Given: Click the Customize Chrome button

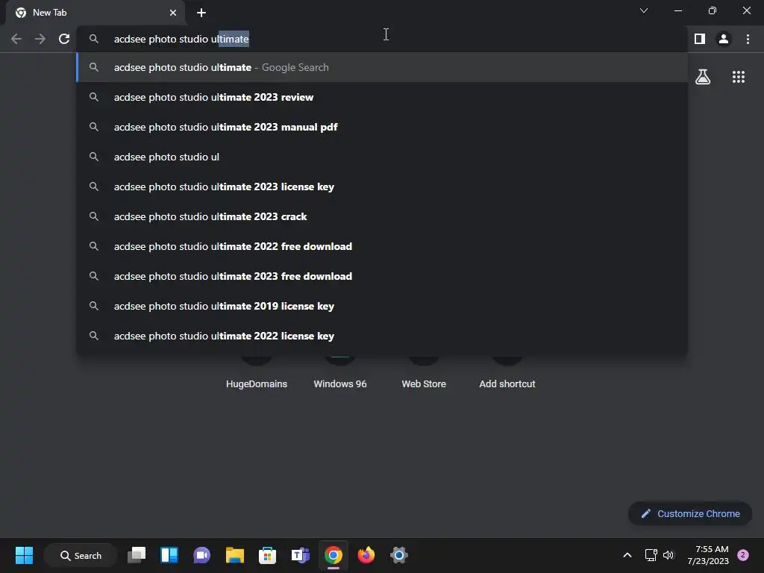Looking at the screenshot, I should click(x=690, y=513).
